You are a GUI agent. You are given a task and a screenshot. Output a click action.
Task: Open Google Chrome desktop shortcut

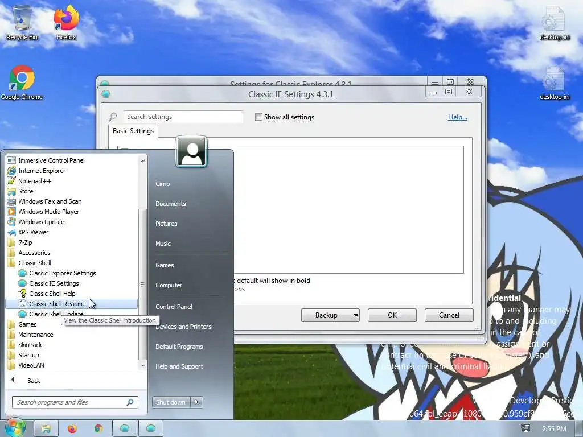22,83
